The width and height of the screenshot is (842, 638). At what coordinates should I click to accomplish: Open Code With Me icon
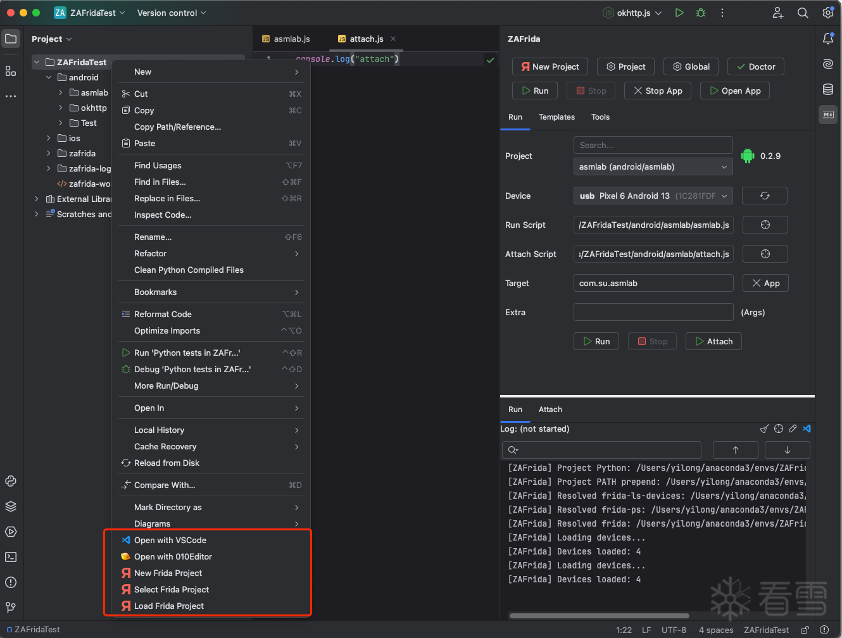778,13
